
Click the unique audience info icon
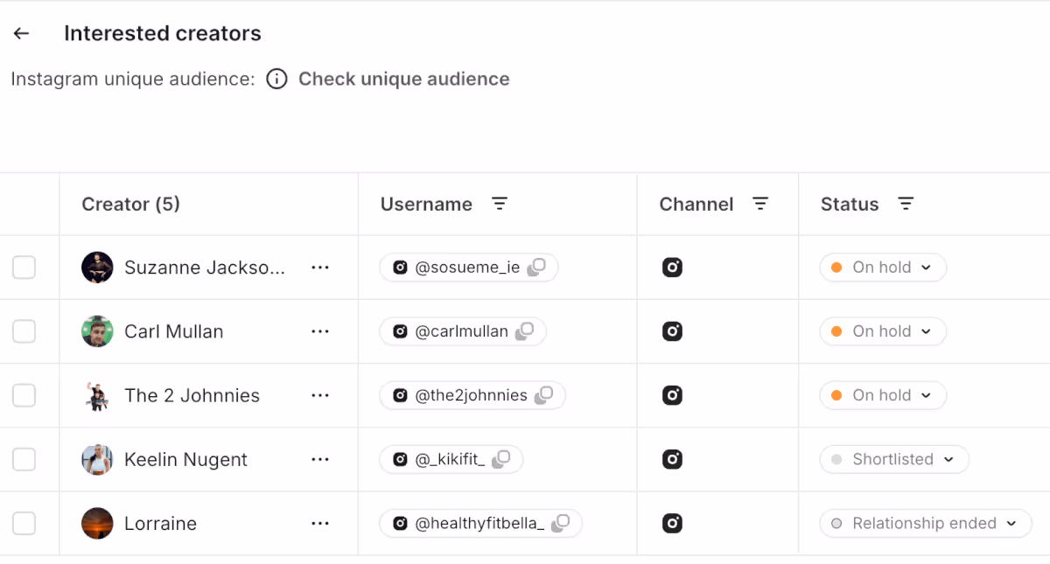point(276,80)
